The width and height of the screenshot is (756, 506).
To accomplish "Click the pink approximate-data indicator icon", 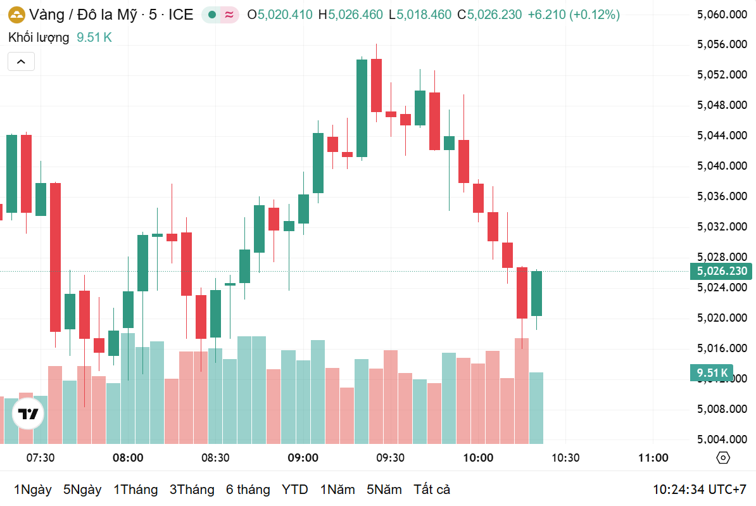I will tap(229, 15).
